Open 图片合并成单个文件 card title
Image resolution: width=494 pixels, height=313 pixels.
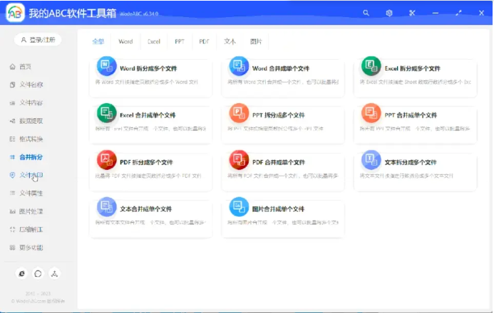click(x=278, y=209)
